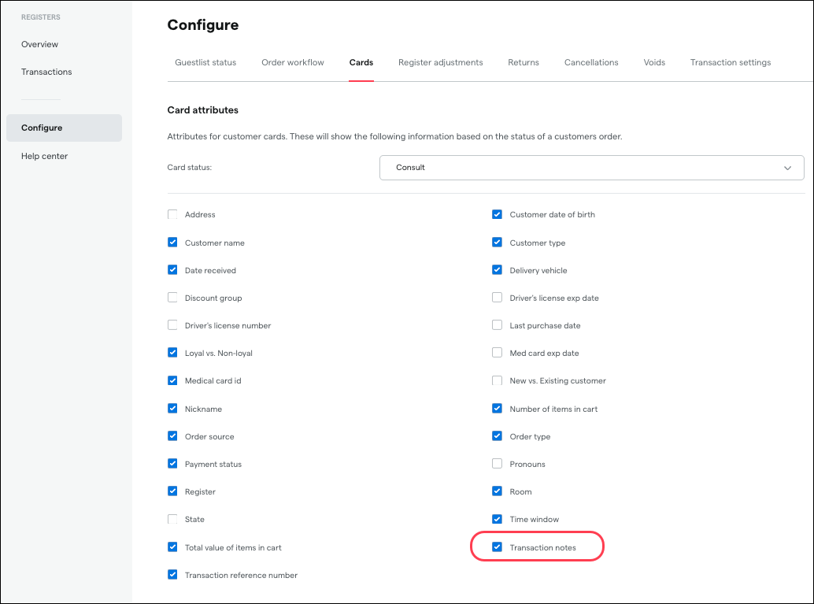Screen dimensions: 814x604
Task: Uncheck the Customer name attribute
Action: [172, 243]
